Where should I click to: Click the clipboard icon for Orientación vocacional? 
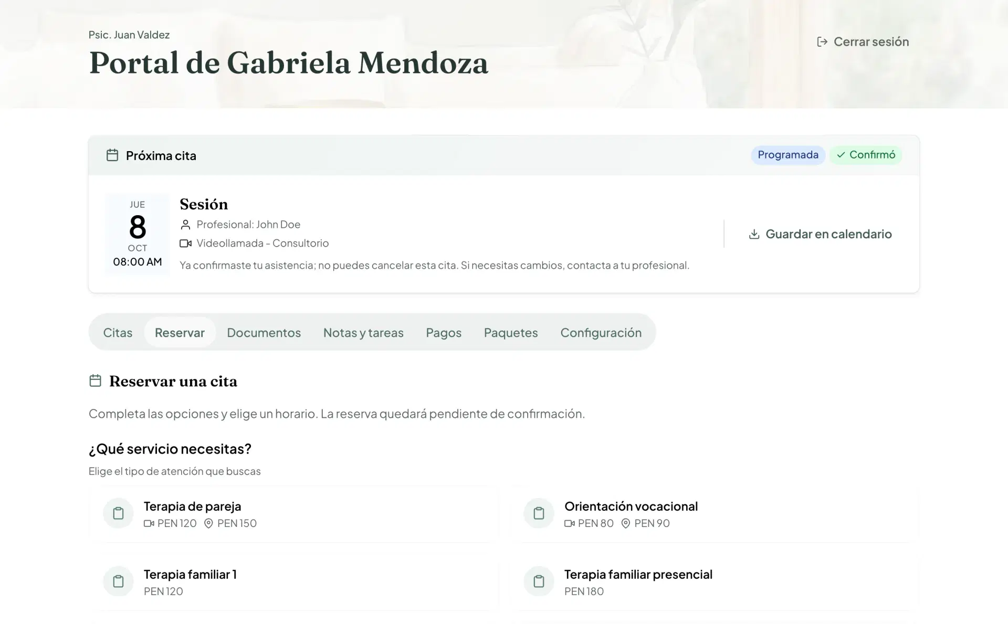tap(539, 513)
